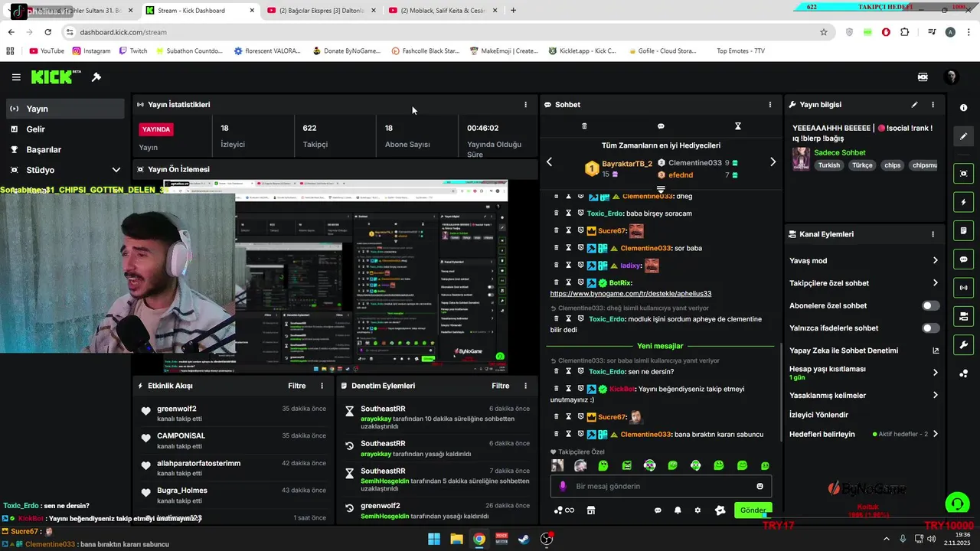Edit stream info with the pencil icon
Image resolution: width=980 pixels, height=551 pixels.
[x=914, y=105]
